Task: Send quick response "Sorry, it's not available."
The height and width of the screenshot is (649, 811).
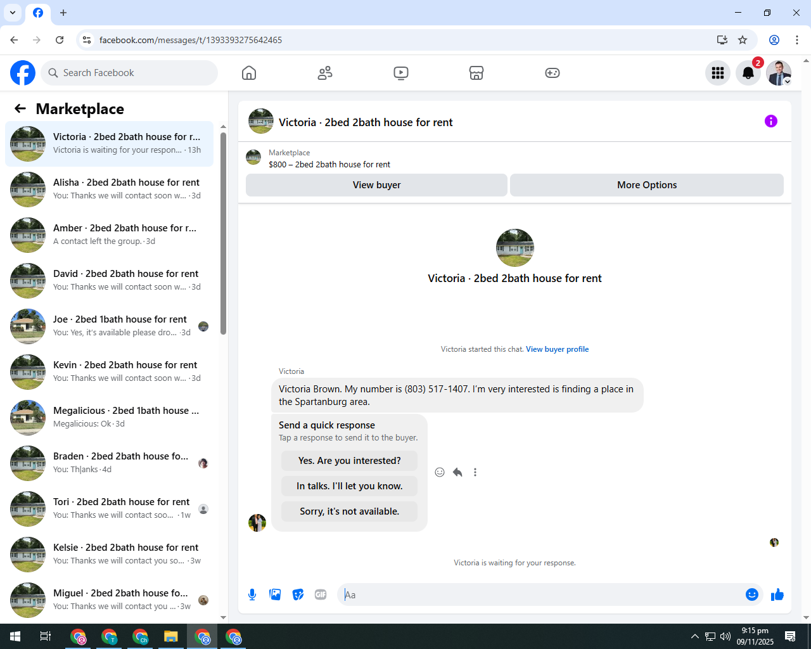Action: pos(350,511)
